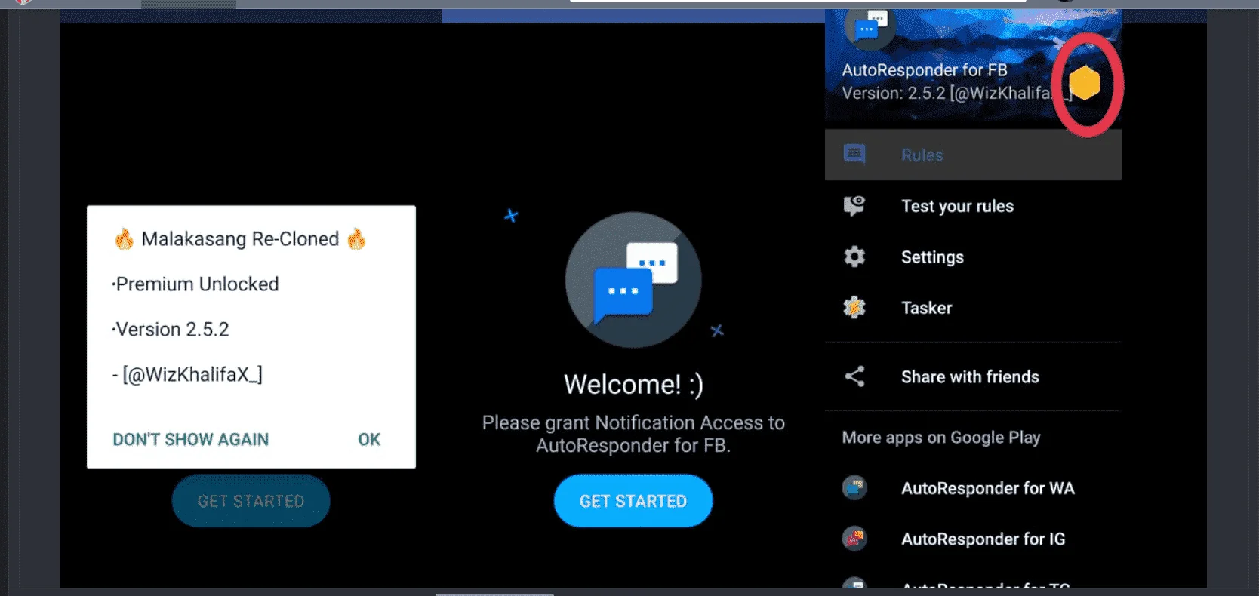Click the Version: 2.5.2 text in drawer header
The image size is (1259, 596).
pos(956,93)
